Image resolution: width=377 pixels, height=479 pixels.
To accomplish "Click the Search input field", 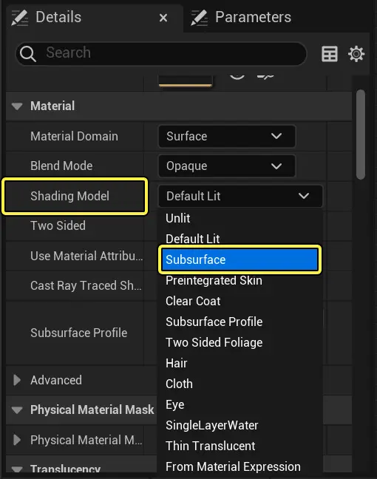I will pos(161,53).
